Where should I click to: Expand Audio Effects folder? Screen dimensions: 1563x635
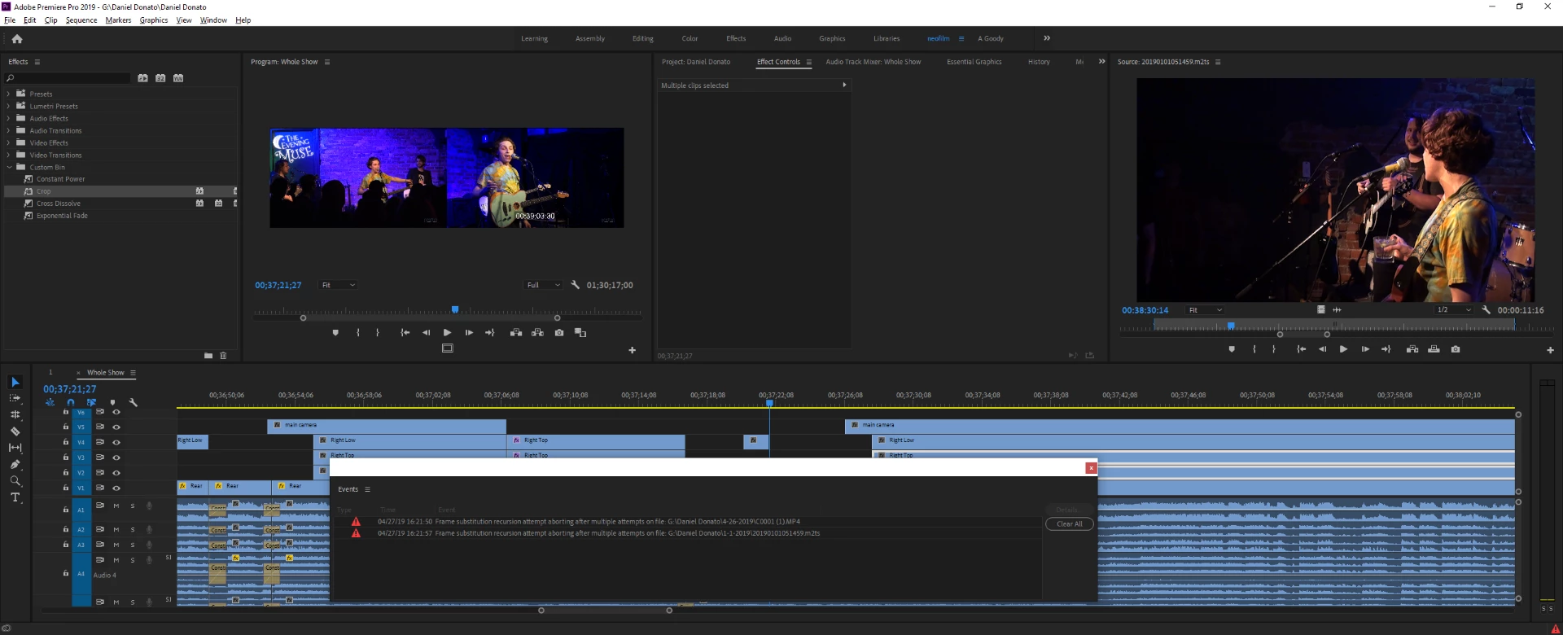coord(9,118)
